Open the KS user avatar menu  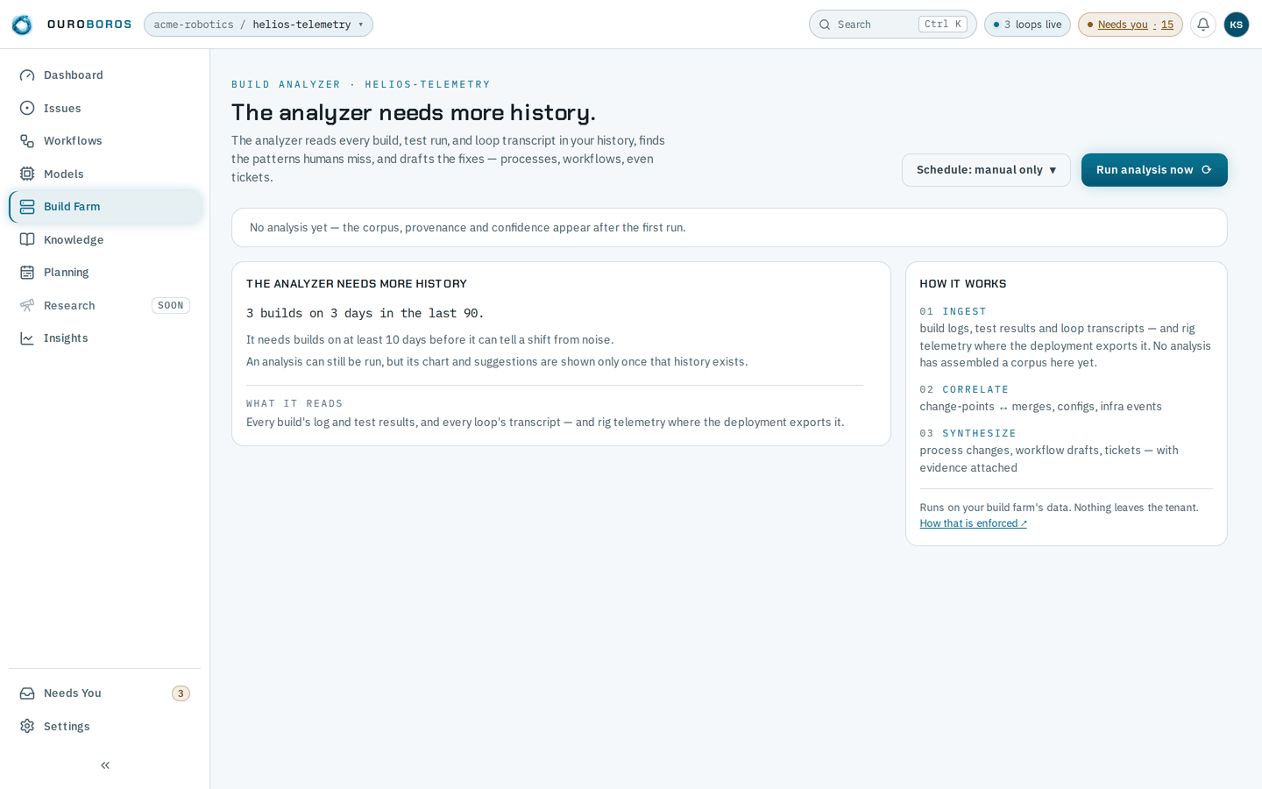(1236, 25)
